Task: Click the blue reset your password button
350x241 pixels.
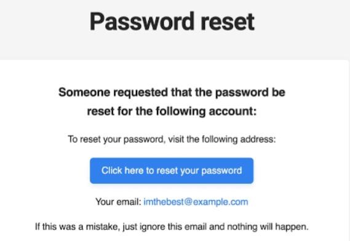Action: tap(172, 171)
